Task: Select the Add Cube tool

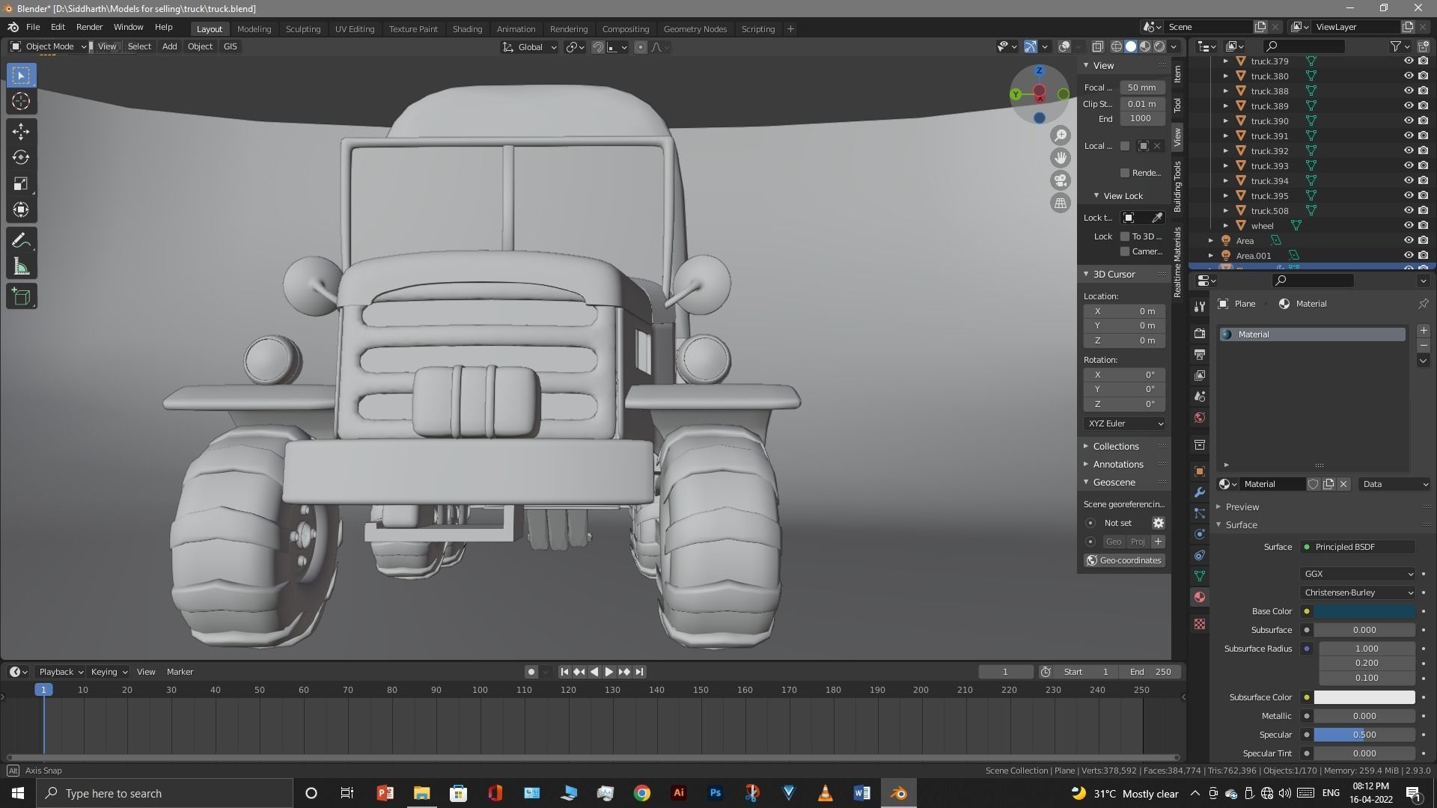Action: tap(21, 297)
